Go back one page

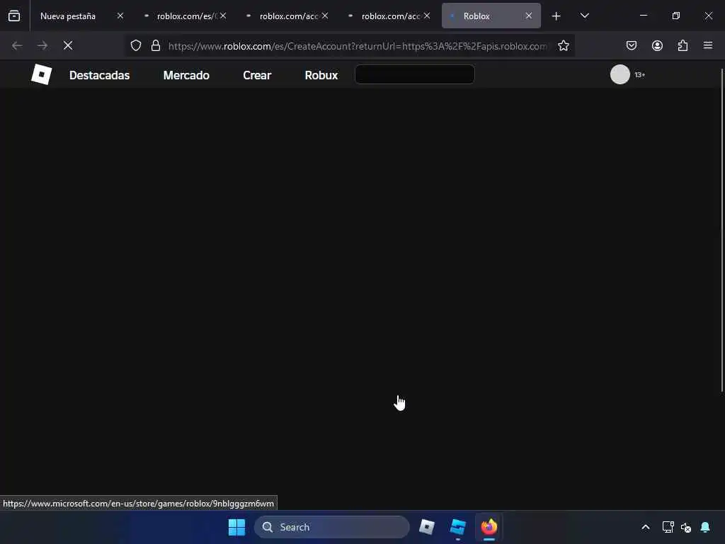click(17, 45)
